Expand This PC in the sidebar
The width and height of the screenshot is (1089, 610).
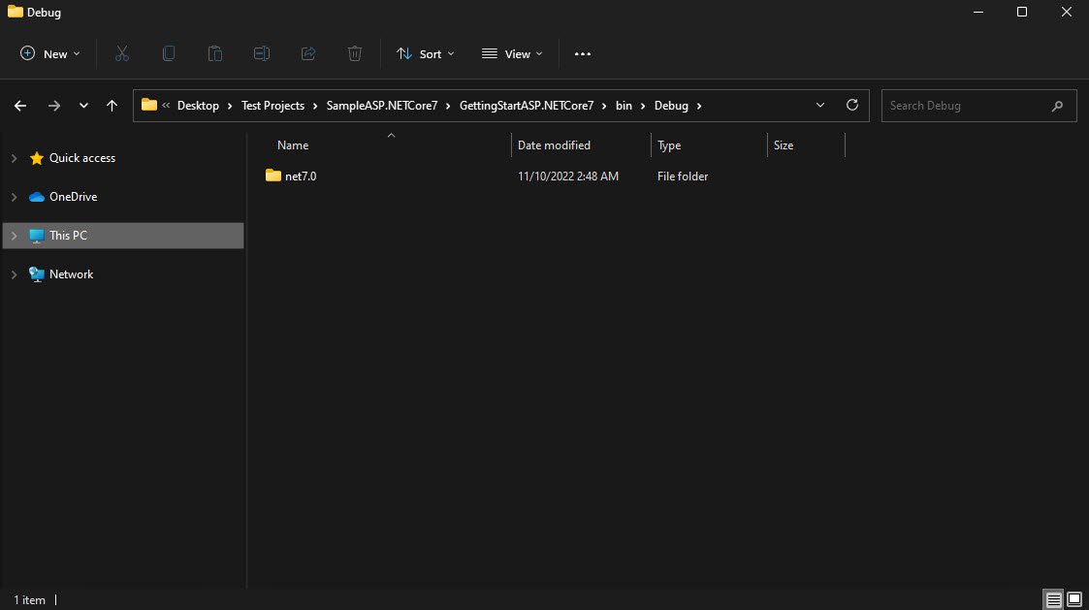tap(14, 235)
